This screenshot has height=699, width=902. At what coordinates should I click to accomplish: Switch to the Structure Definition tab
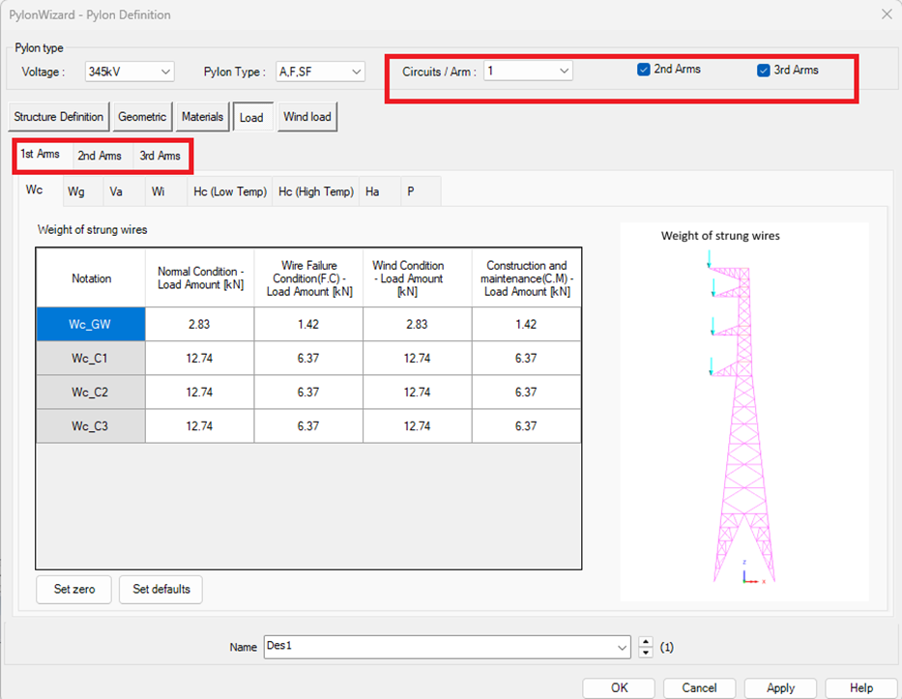58,117
